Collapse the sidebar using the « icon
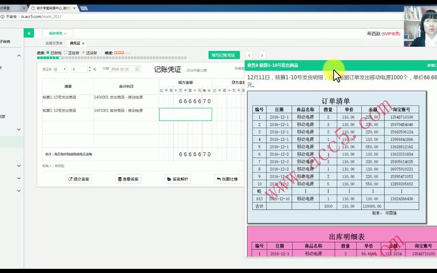 coord(29,33)
